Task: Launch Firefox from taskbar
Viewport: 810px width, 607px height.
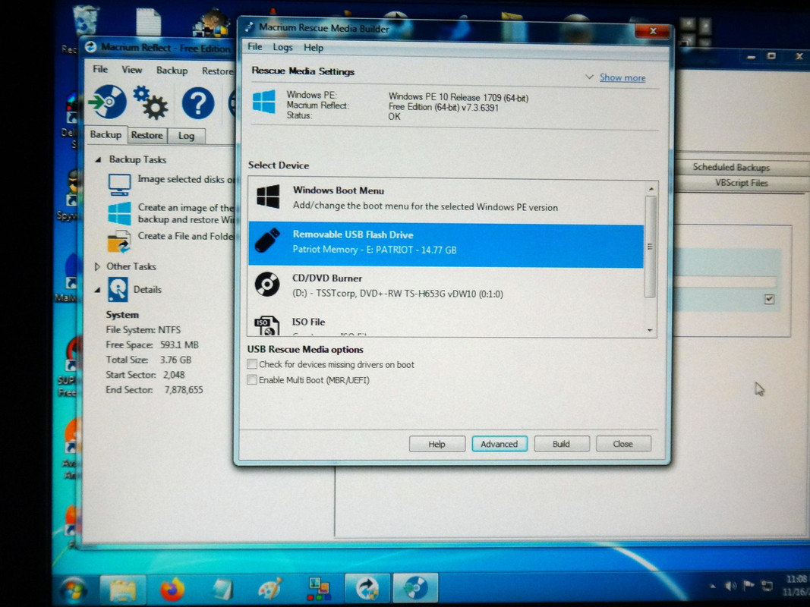Action: (x=172, y=590)
